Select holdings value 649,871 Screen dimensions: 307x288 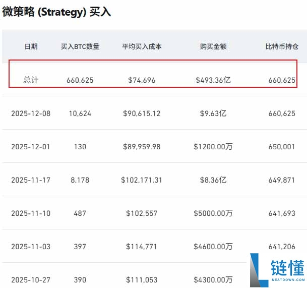(x=282, y=180)
